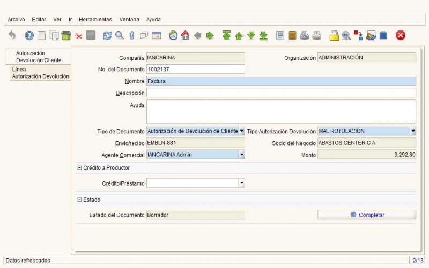Click the 'Datos refrescados' status message
The height and width of the screenshot is (268, 429).
(28, 261)
